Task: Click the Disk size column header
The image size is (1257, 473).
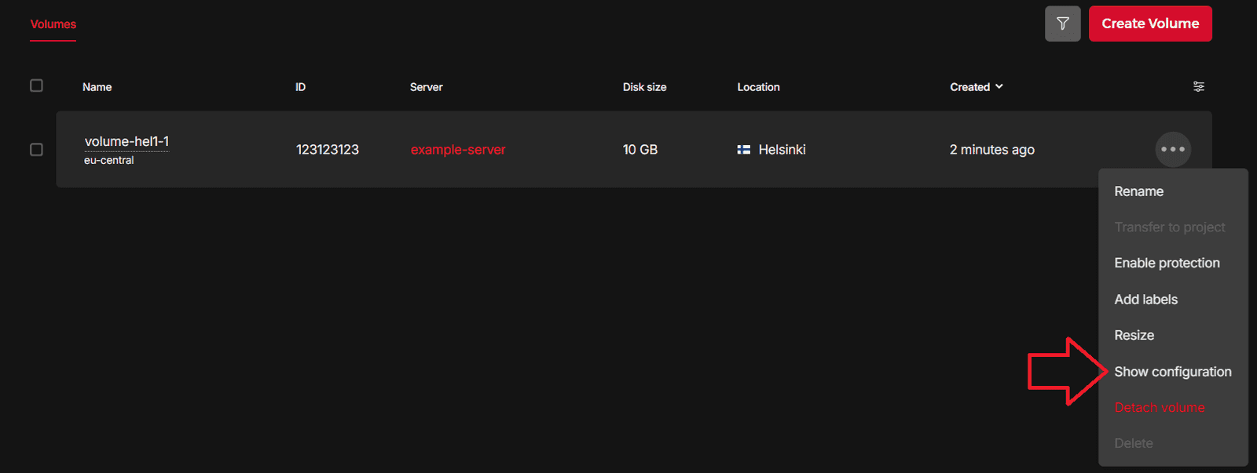Action: click(644, 87)
